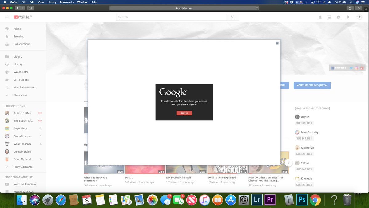
Task: Click the Instagram banner icon
Action: [357, 68]
